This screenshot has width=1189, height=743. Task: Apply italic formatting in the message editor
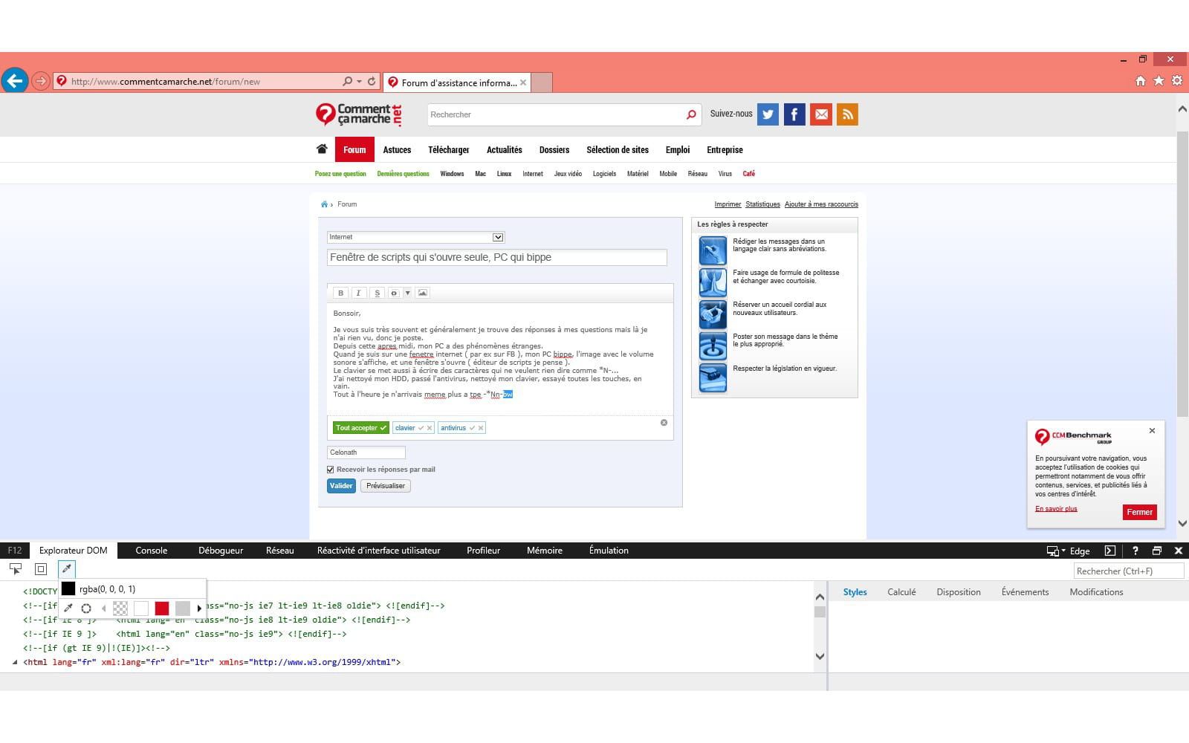(358, 293)
